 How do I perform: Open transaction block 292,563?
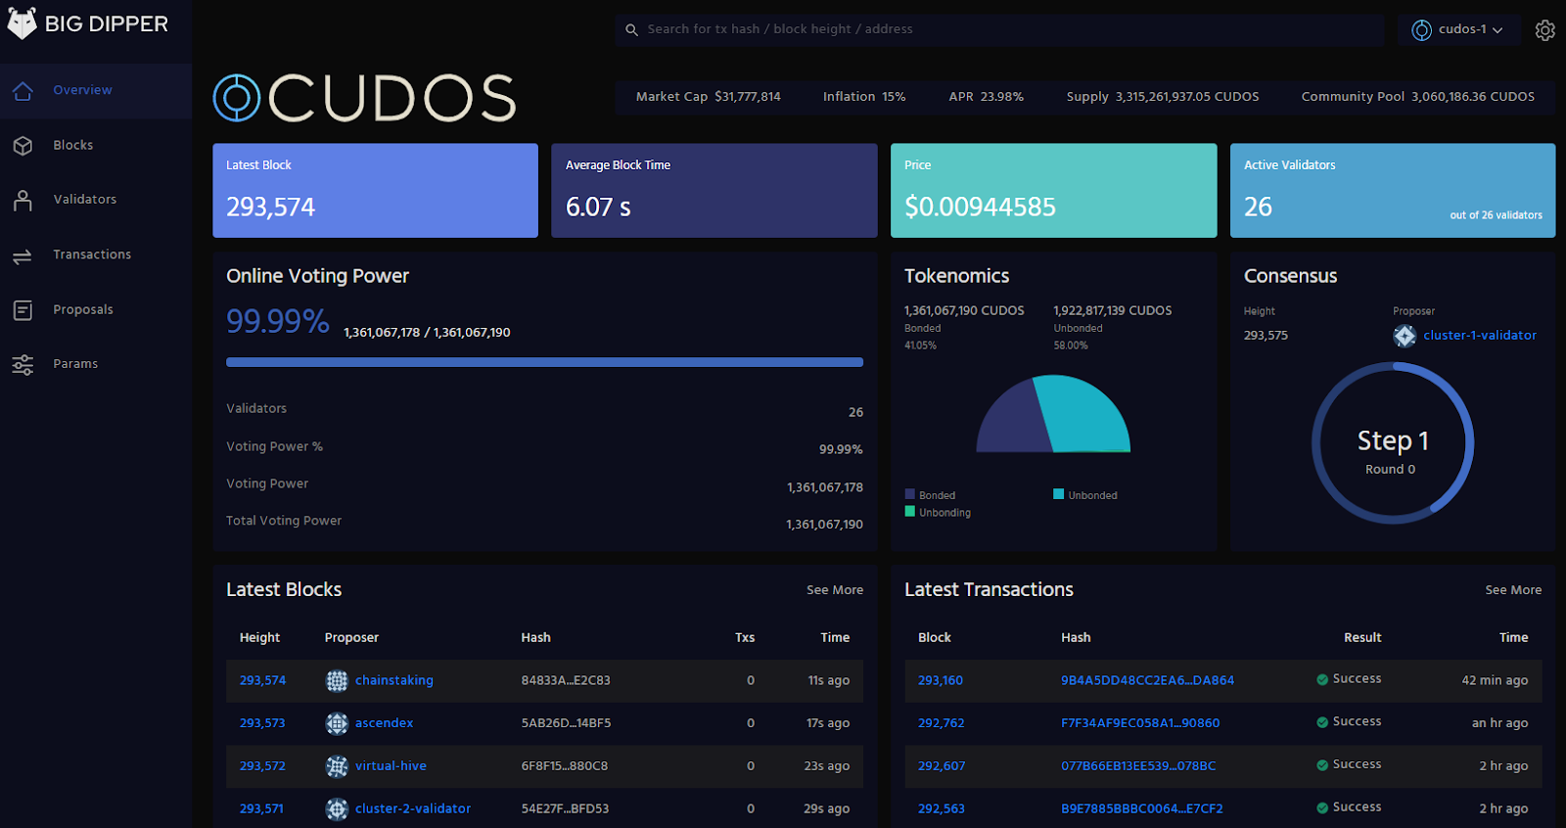point(942,809)
